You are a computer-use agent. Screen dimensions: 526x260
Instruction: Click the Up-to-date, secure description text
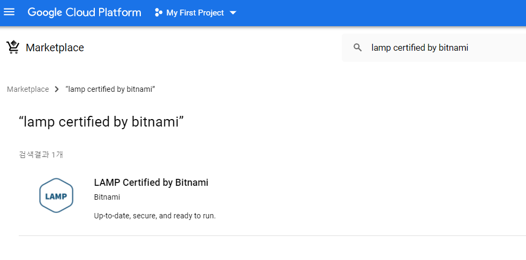155,216
